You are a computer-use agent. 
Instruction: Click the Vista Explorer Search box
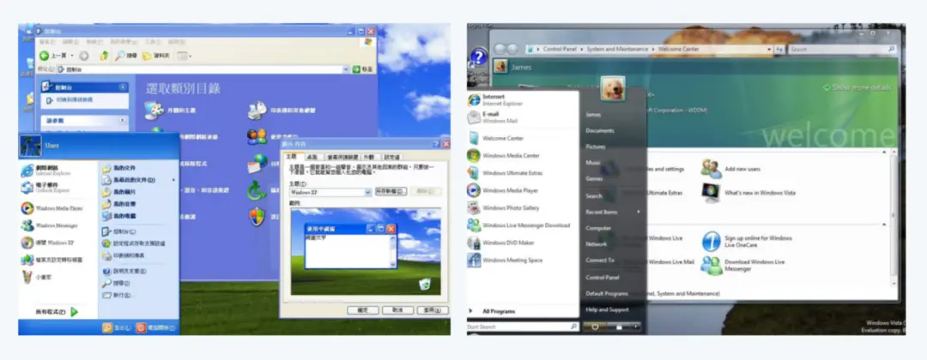coord(842,50)
